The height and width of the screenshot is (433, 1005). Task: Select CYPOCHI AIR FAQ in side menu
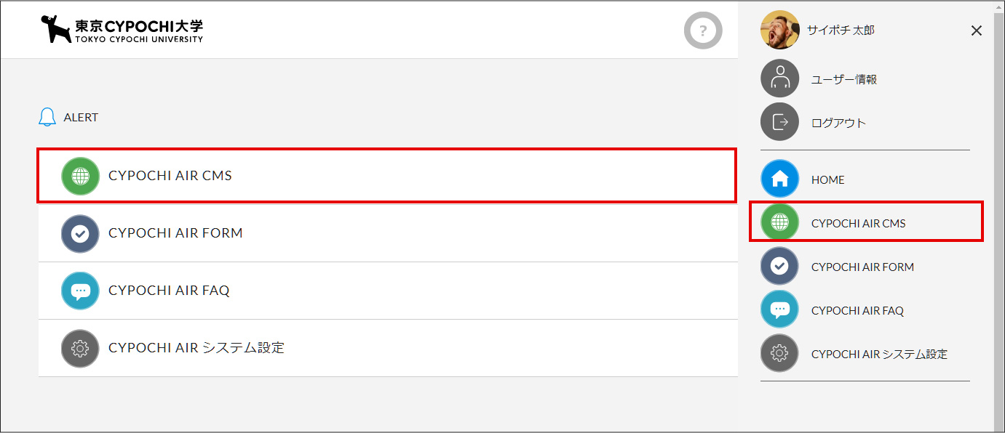click(x=857, y=310)
